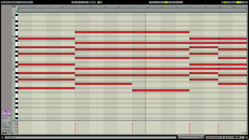Click the groove Commit button
The width and height of the screenshot is (249, 140).
pos(6,127)
